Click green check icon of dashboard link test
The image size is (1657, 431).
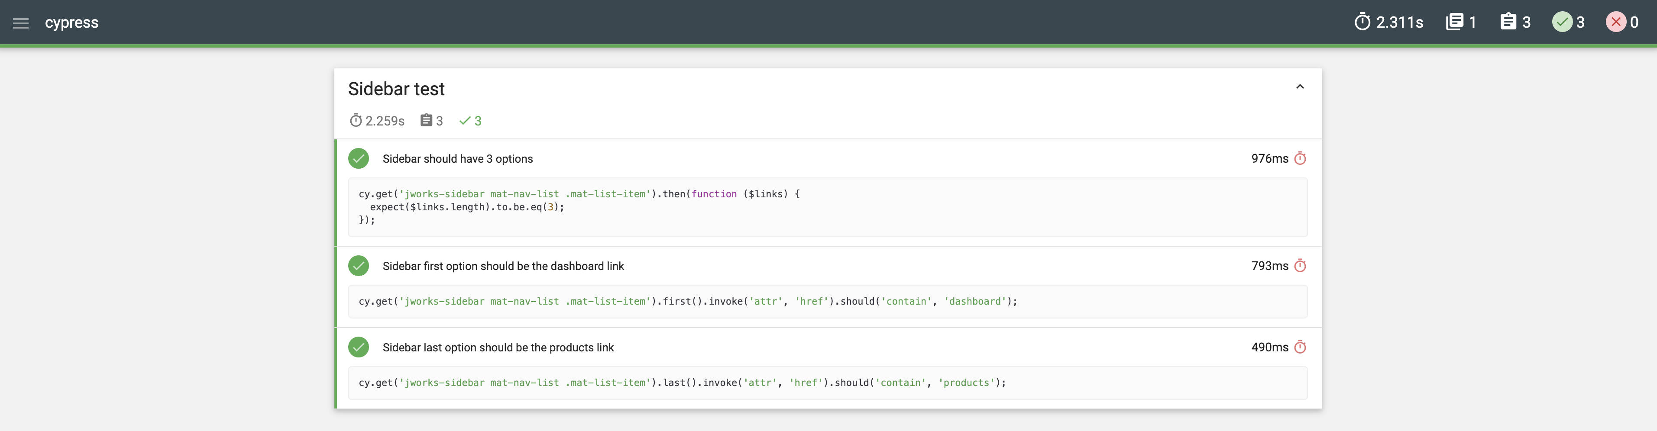click(x=358, y=266)
